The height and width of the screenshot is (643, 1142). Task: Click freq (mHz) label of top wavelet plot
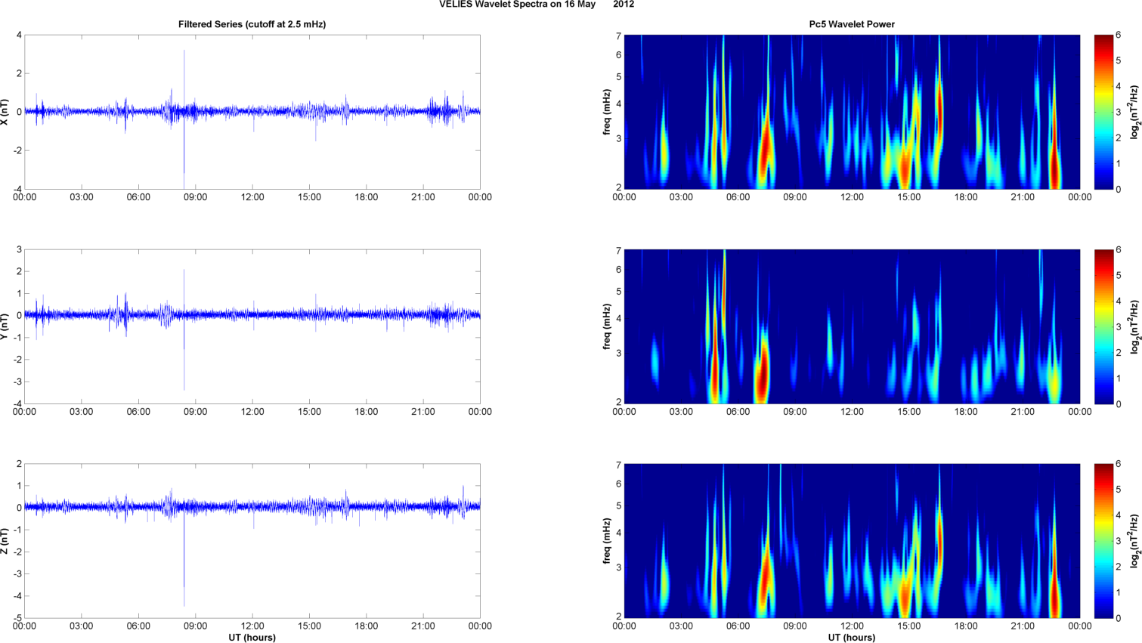[x=607, y=112]
